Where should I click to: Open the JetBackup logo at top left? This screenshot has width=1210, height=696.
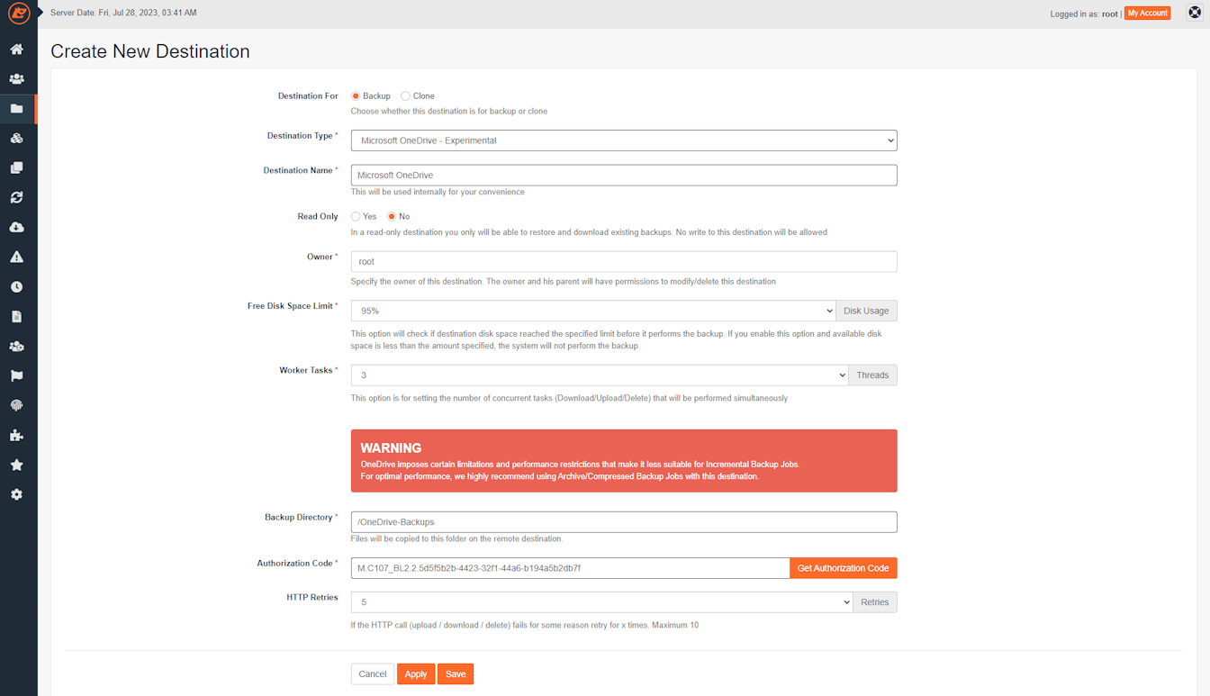pyautogui.click(x=19, y=14)
